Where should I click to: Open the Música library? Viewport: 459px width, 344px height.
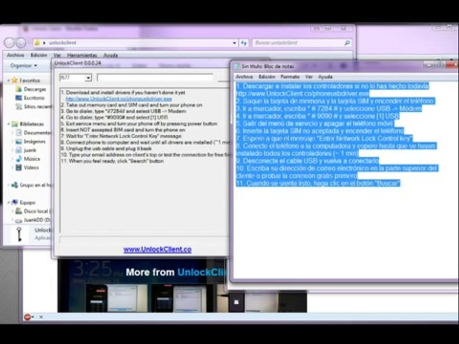[32, 159]
